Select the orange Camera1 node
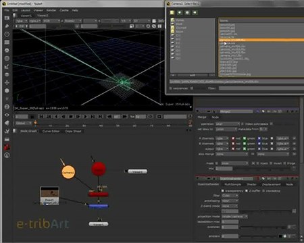Screen dimensions: 304x243 click(x=68, y=172)
